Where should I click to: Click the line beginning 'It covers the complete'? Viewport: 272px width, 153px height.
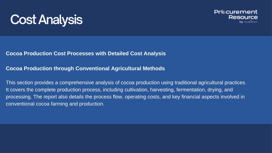[x=119, y=90]
